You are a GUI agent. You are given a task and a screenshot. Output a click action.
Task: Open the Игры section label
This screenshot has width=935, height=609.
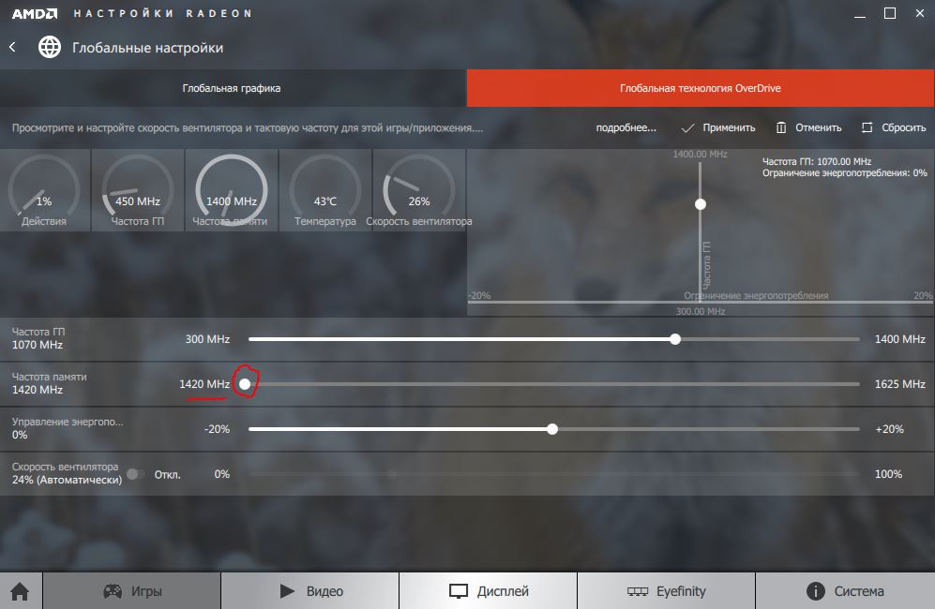pyautogui.click(x=146, y=591)
